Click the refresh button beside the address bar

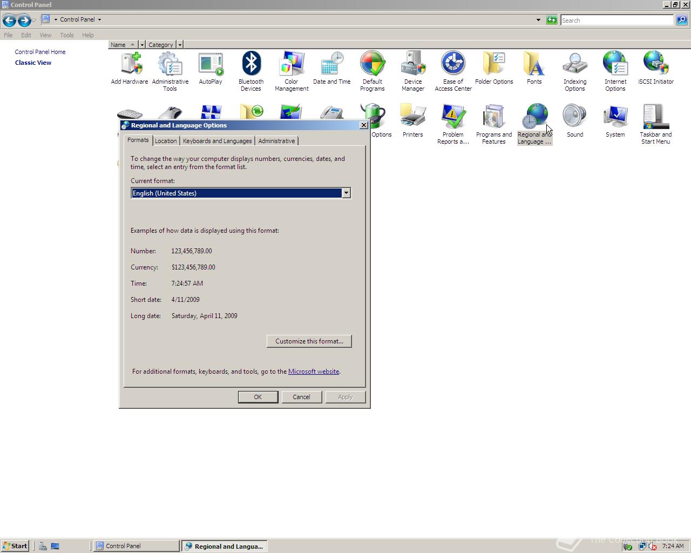pyautogui.click(x=552, y=20)
